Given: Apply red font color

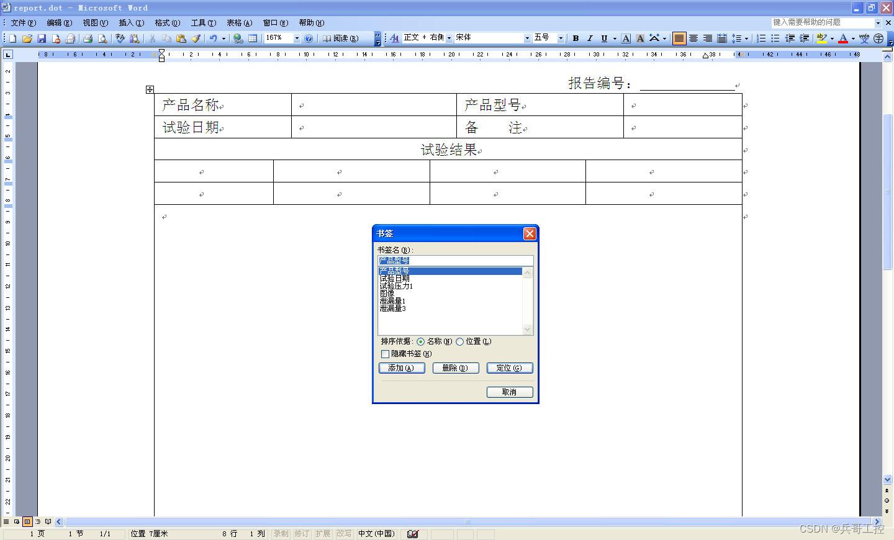Looking at the screenshot, I should pyautogui.click(x=843, y=38).
